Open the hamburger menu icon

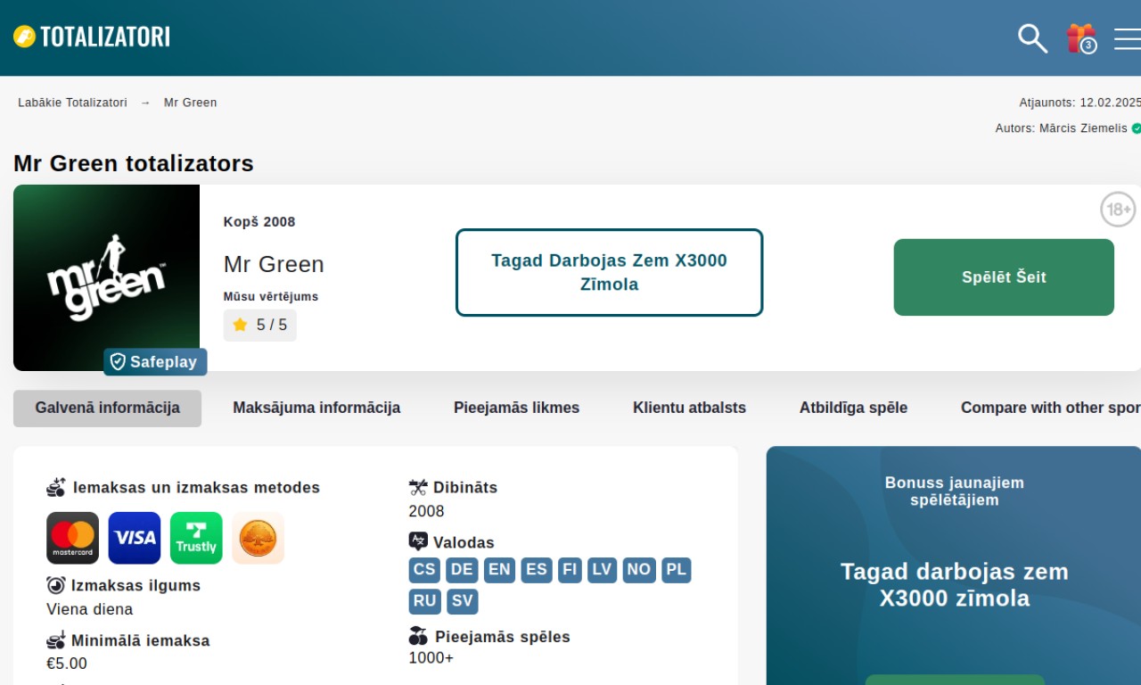click(x=1128, y=38)
